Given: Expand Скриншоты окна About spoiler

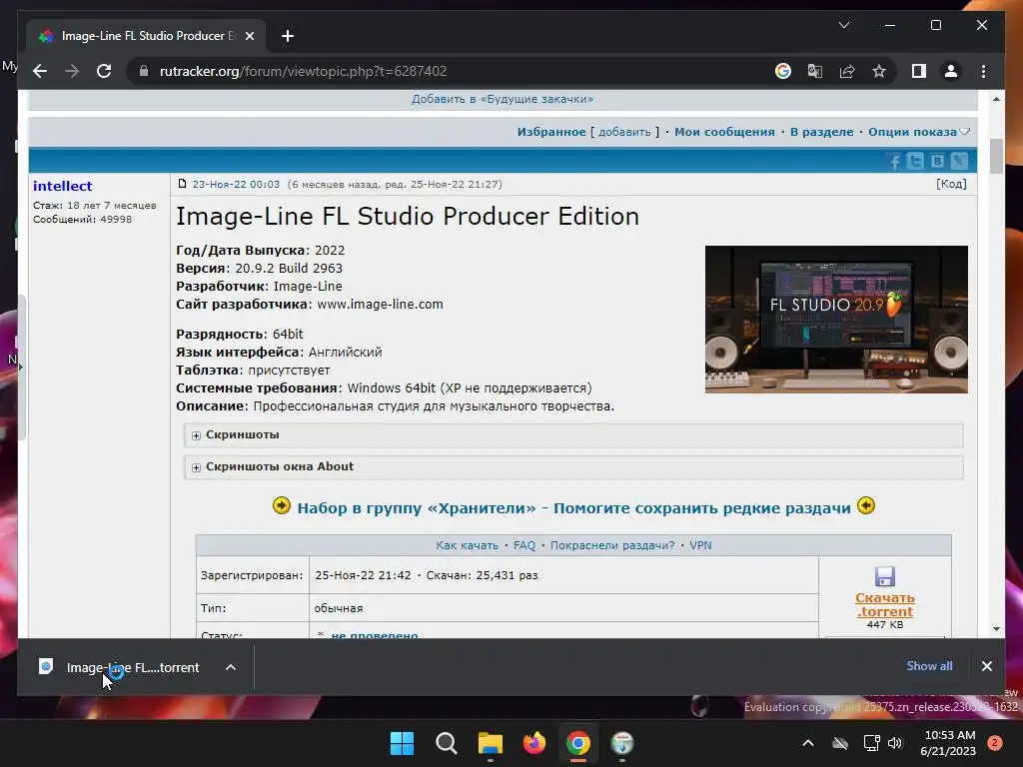Looking at the screenshot, I should click(x=573, y=467).
